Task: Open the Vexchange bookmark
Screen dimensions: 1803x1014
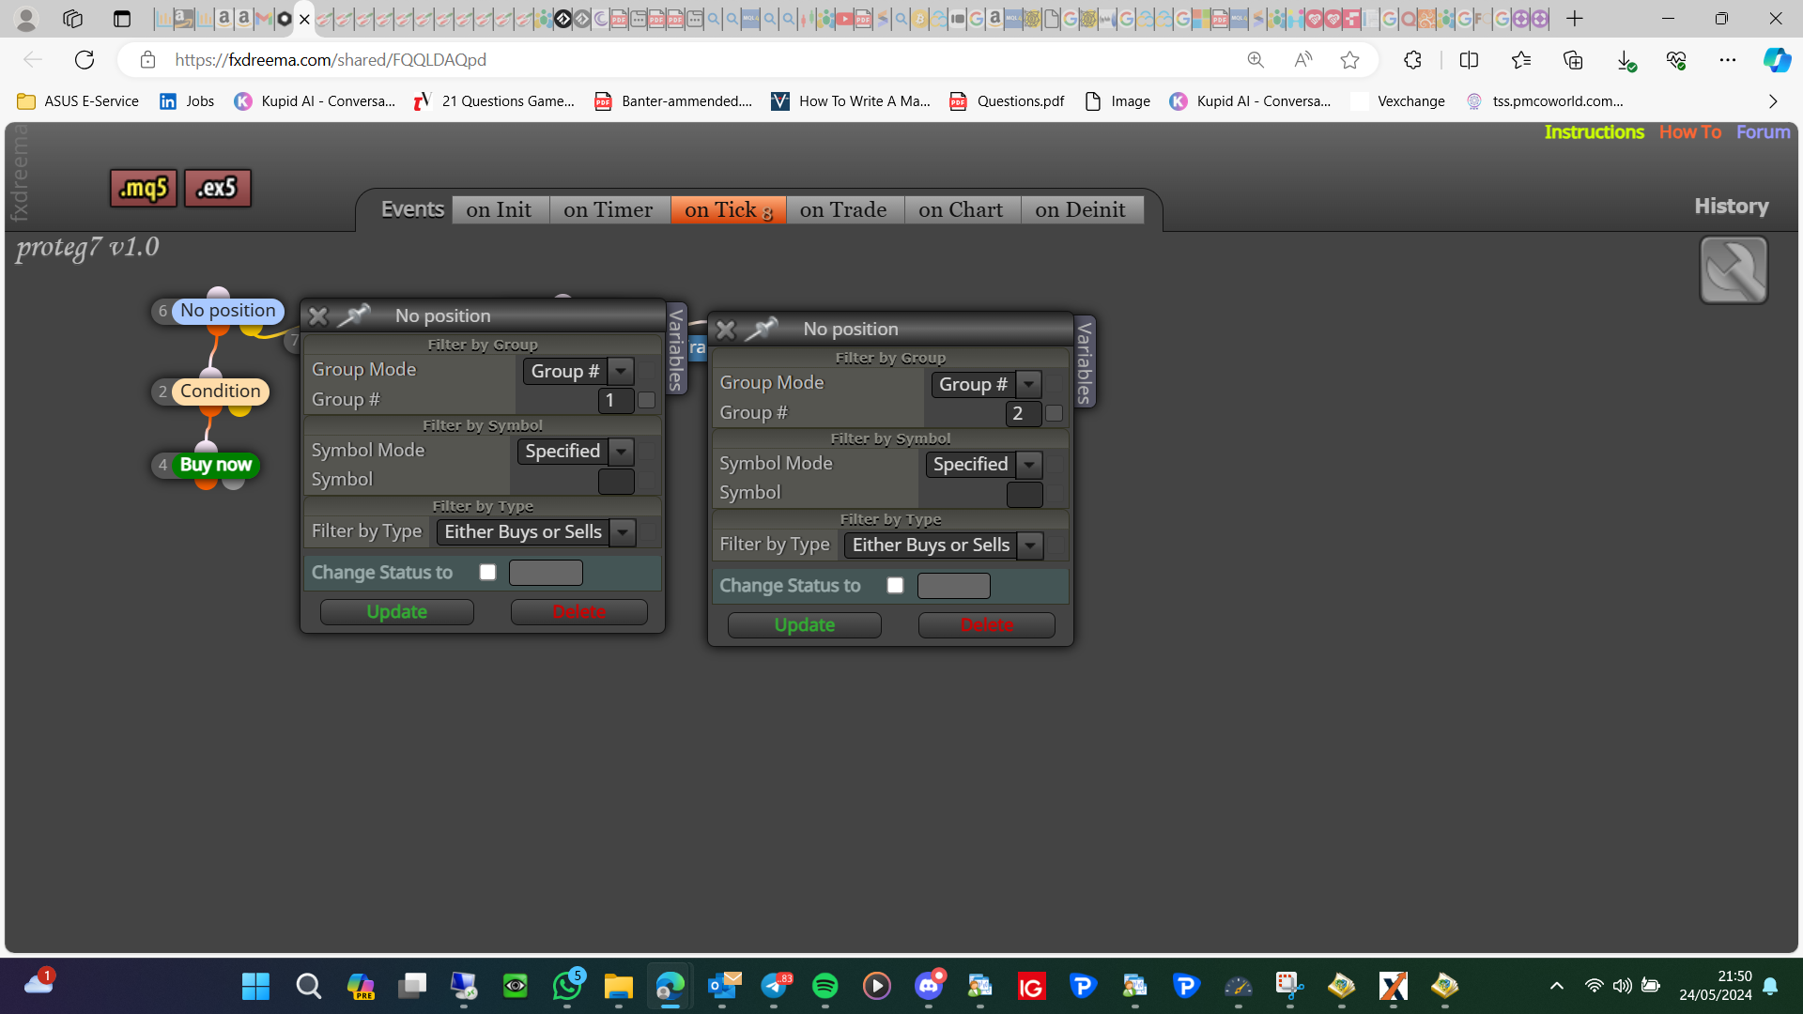Action: 1398,101
